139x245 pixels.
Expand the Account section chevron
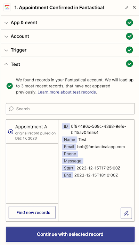(6, 37)
